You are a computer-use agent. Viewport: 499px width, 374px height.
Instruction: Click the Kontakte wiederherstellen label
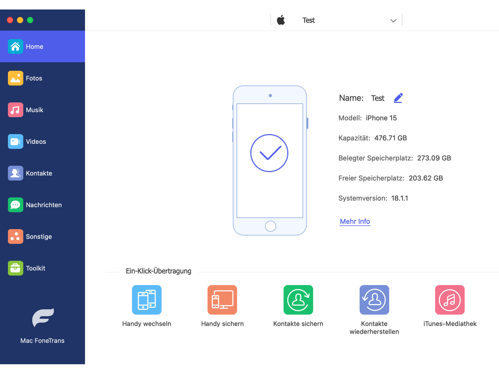click(x=374, y=328)
